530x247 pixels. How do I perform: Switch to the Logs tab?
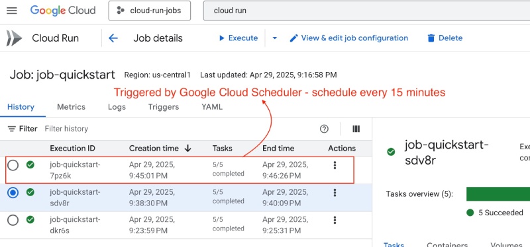(117, 107)
